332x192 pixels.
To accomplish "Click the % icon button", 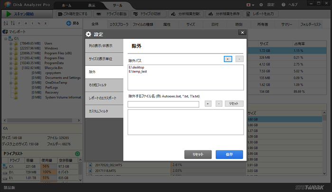I will coord(39,23).
